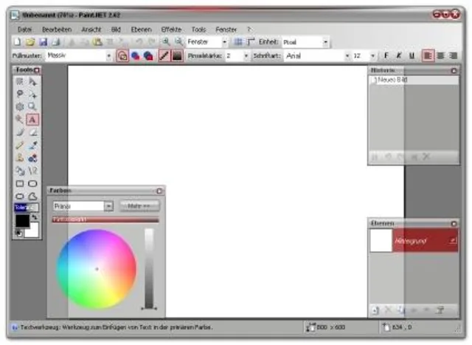Select the Text tool marked A
This screenshot has height=345, width=472.
click(32, 120)
